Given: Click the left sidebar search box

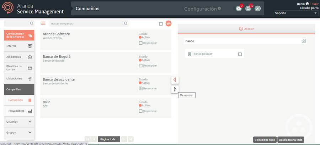Looking at the screenshot, I should tap(19, 23).
